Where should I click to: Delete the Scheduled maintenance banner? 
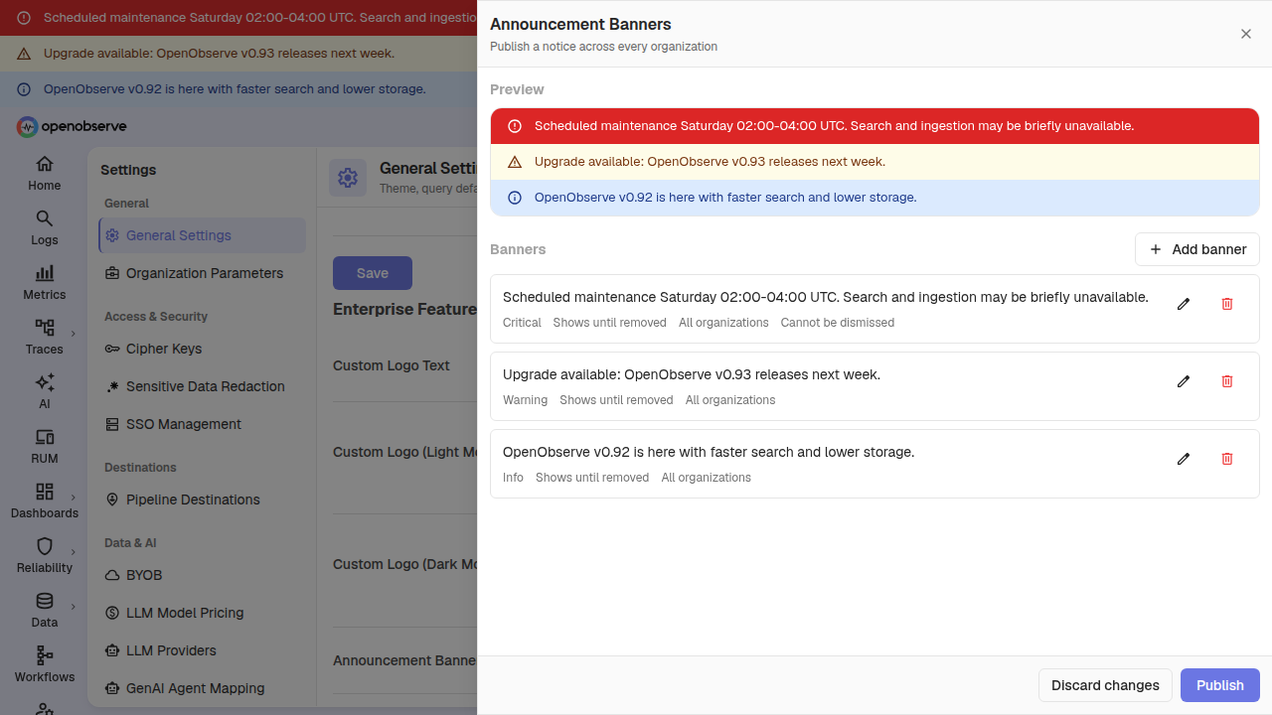coord(1227,304)
